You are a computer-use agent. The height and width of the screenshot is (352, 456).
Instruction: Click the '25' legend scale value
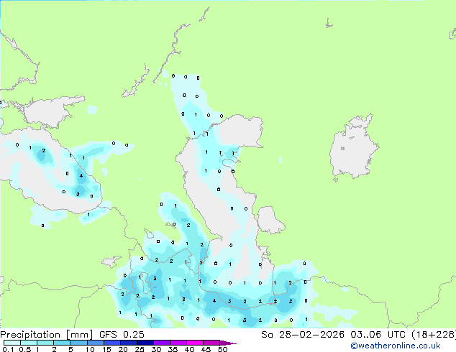[140, 349]
